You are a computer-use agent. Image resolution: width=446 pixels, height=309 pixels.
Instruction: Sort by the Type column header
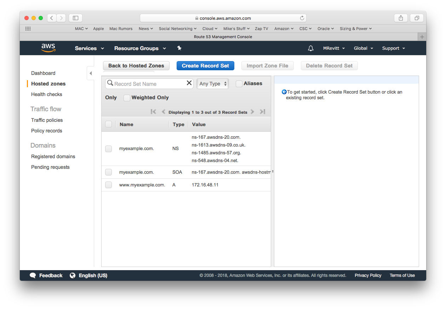tap(178, 124)
